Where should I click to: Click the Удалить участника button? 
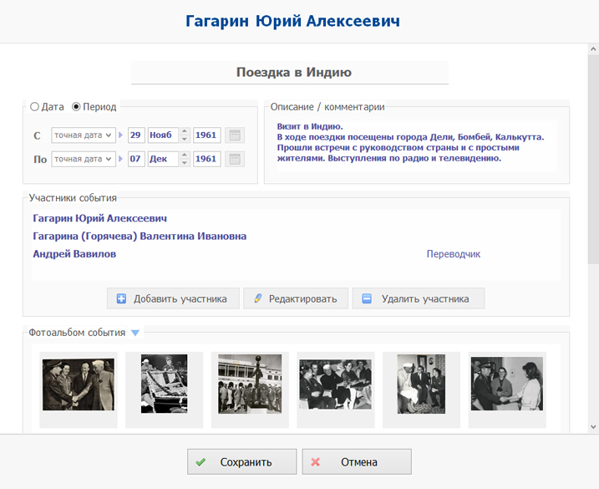coord(419,298)
